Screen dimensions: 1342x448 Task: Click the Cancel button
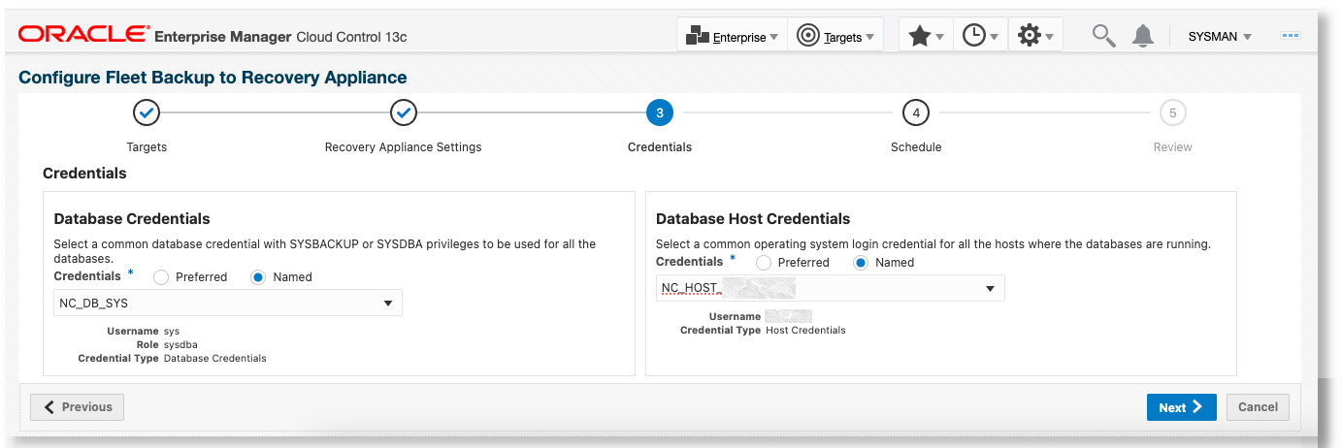[1258, 407]
